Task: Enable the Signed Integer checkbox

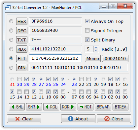Action: (x=87, y=31)
